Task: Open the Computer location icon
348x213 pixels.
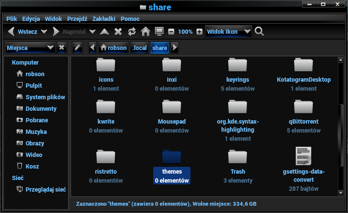Action: (159, 32)
